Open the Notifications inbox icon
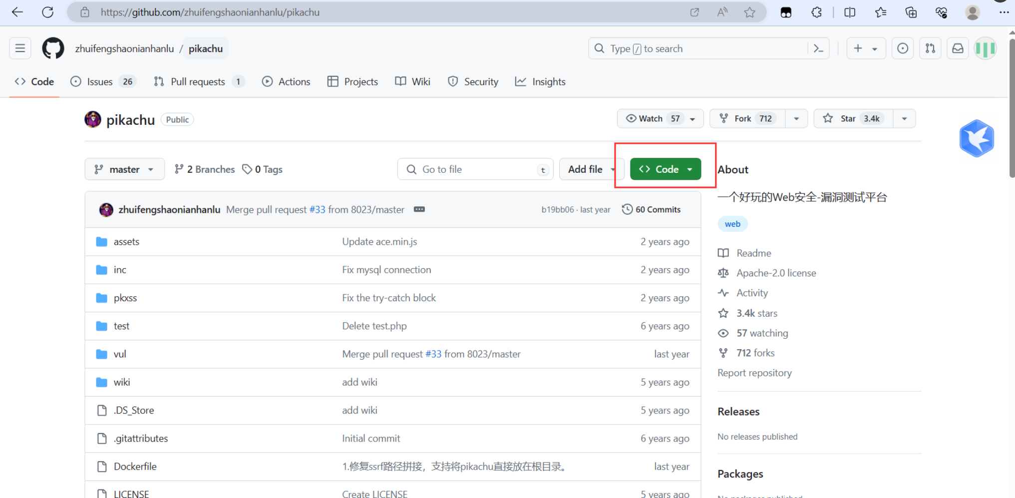The width and height of the screenshot is (1015, 498). click(958, 48)
